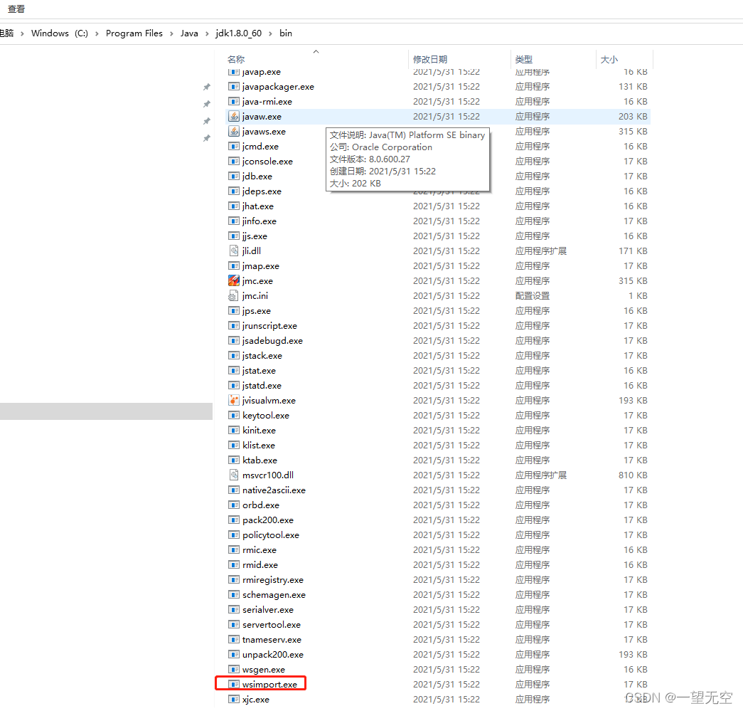
Task: Go to the Java breadcrumb folder
Action: tap(189, 33)
